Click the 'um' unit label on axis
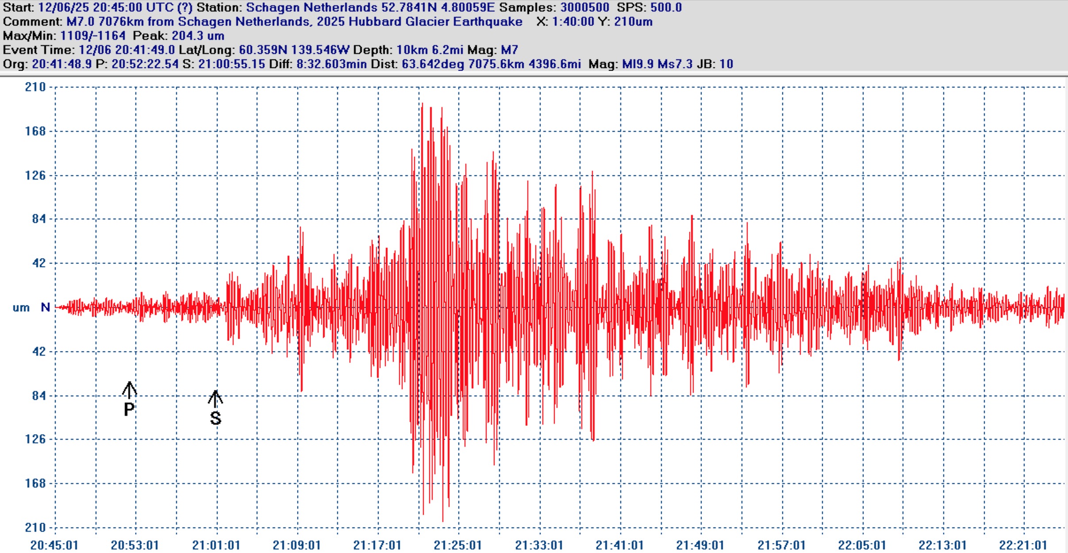 pyautogui.click(x=21, y=307)
